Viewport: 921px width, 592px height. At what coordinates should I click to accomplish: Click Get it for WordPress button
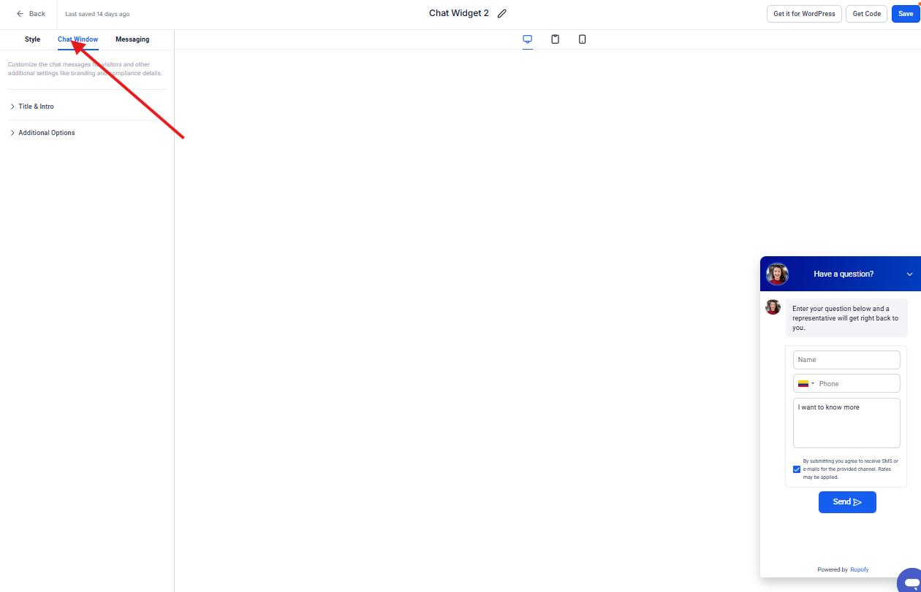[804, 14]
